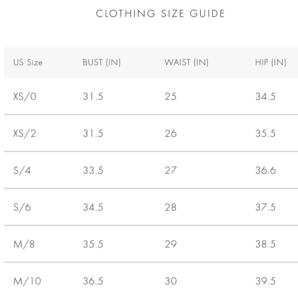Select the M/10 size row label
This screenshot has height=298, width=298.
(x=27, y=281)
